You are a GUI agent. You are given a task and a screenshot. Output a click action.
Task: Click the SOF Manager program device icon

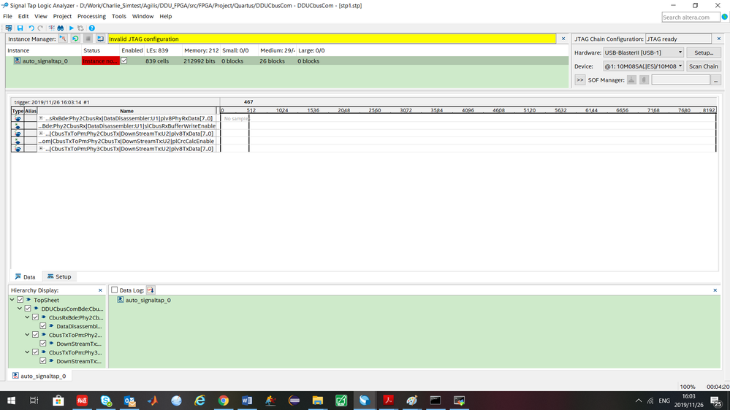(x=631, y=80)
